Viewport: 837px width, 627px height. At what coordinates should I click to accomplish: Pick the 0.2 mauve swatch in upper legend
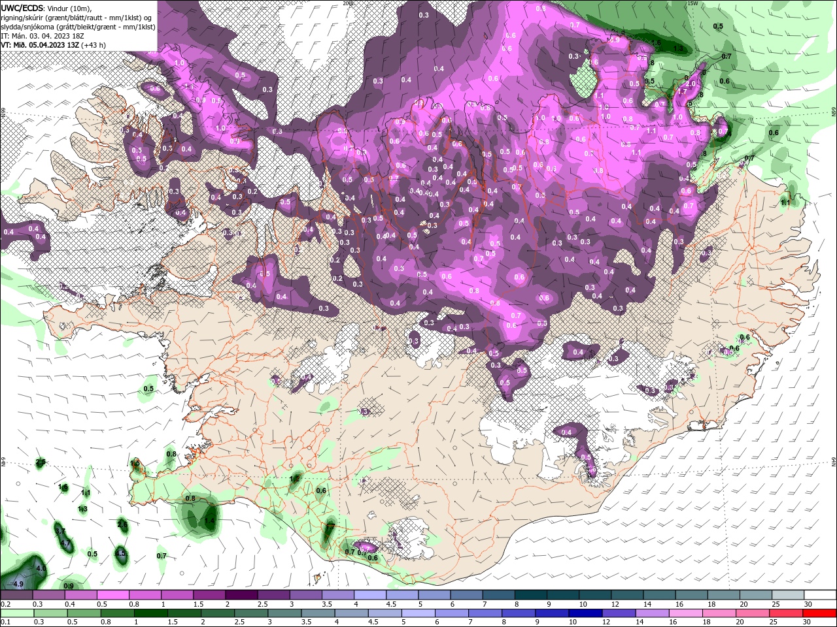click(16, 595)
